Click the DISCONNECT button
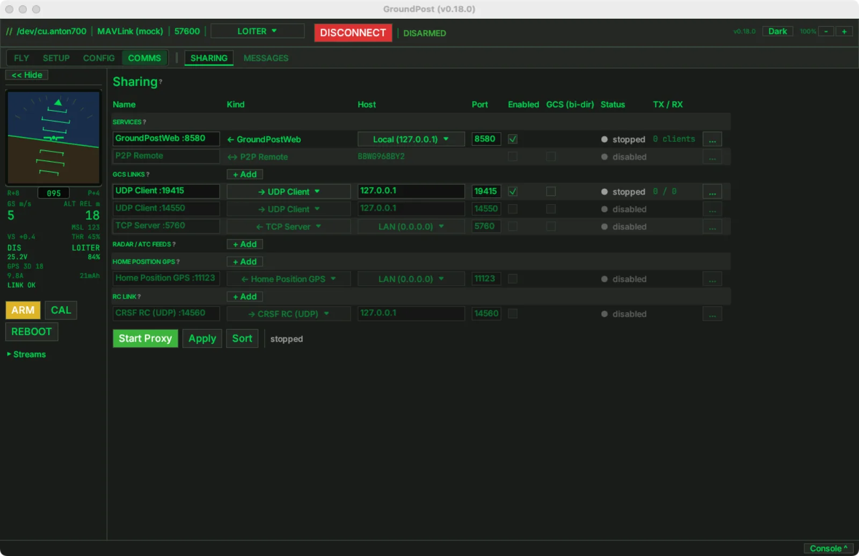Image resolution: width=859 pixels, height=556 pixels. [353, 33]
